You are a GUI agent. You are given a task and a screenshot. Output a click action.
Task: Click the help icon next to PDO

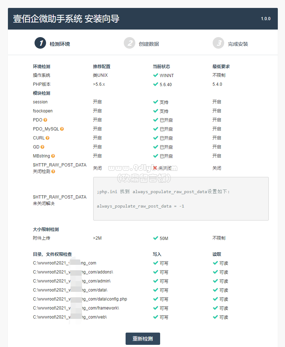pos(45,120)
